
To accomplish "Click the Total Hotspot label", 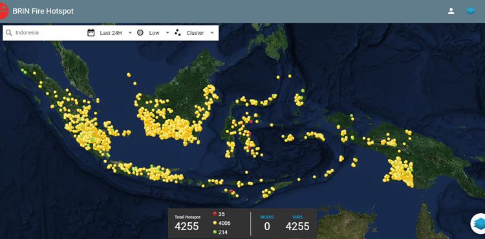I will pyautogui.click(x=188, y=217).
